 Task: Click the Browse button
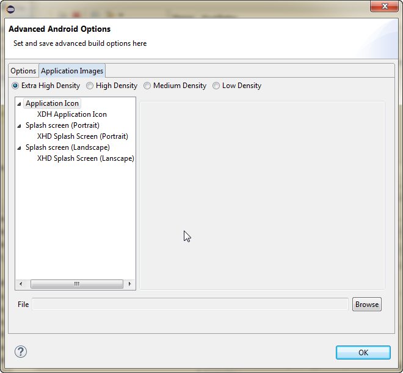[x=367, y=305]
